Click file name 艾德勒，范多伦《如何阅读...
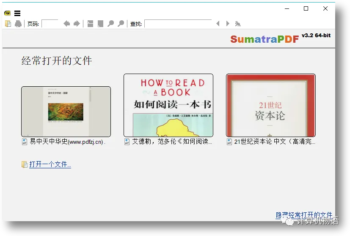The image size is (350, 236). [x=172, y=141]
